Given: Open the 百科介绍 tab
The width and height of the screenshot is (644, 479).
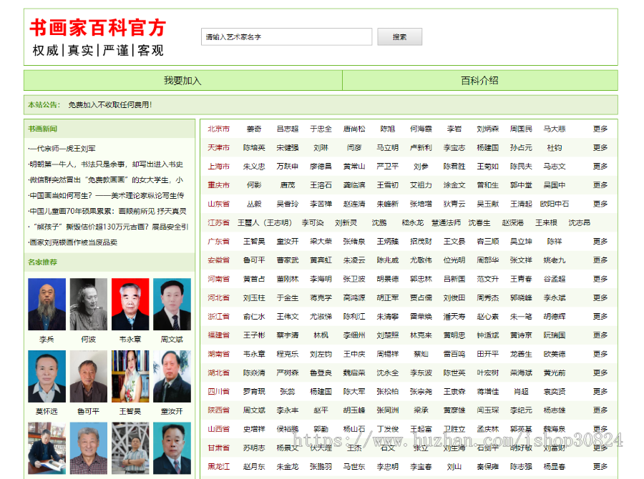Looking at the screenshot, I should (479, 81).
